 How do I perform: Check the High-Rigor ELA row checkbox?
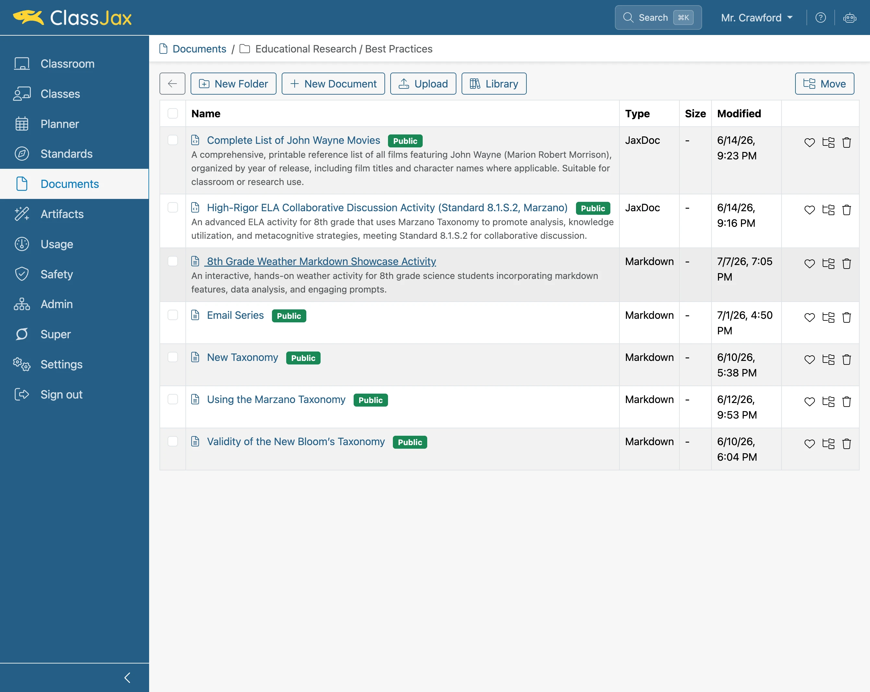click(173, 207)
